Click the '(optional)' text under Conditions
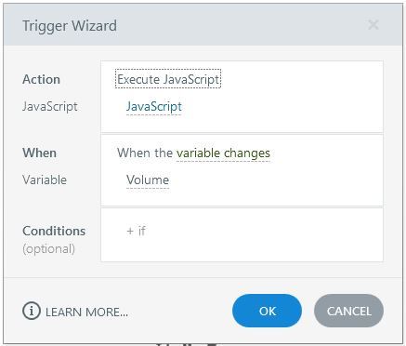The height and width of the screenshot is (346, 406). click(48, 249)
